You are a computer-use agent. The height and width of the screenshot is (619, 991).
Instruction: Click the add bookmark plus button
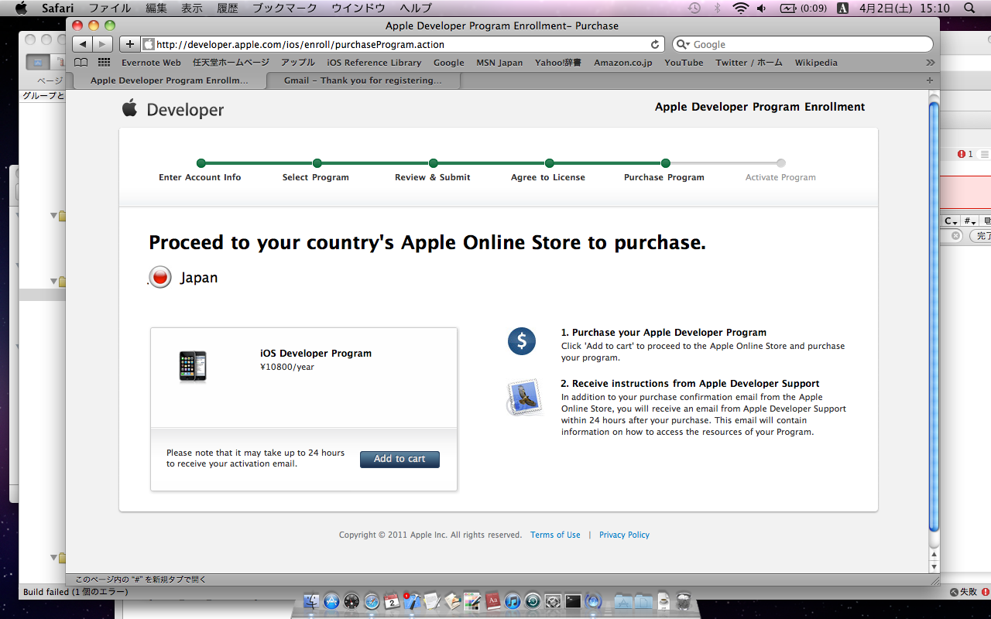click(130, 44)
